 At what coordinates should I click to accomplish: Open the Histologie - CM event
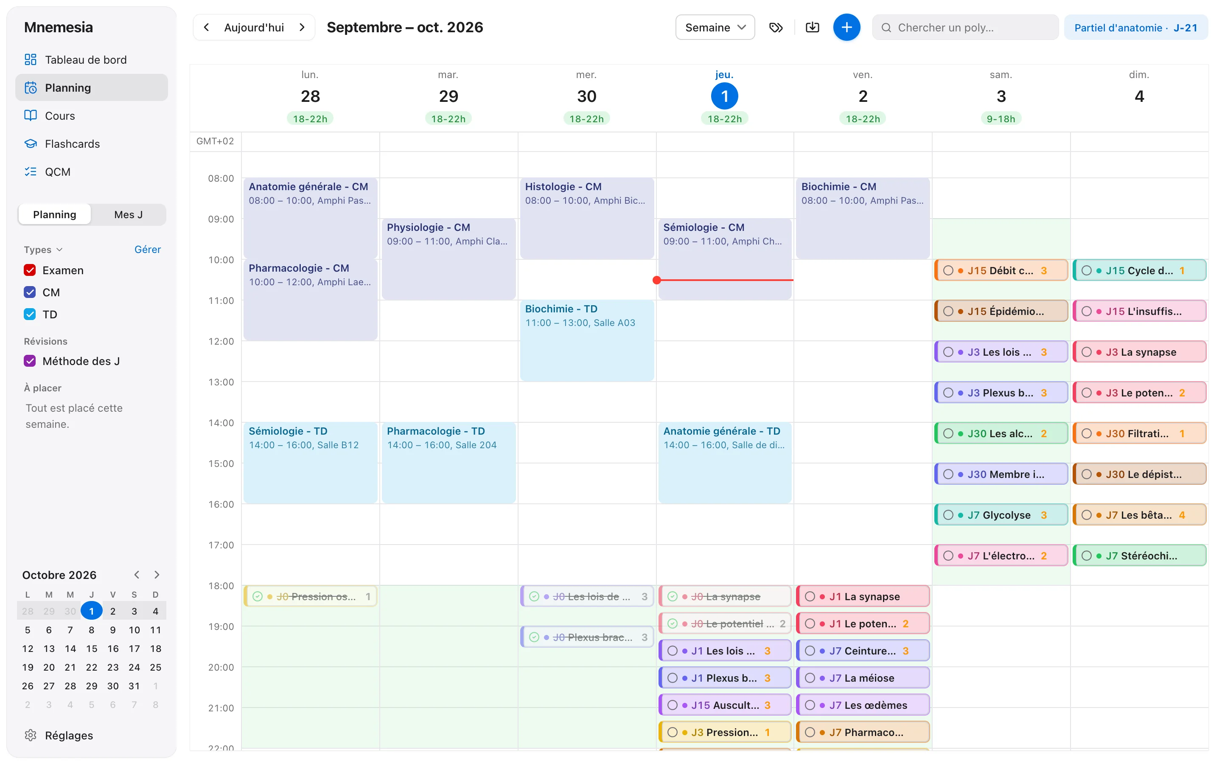[x=587, y=218]
